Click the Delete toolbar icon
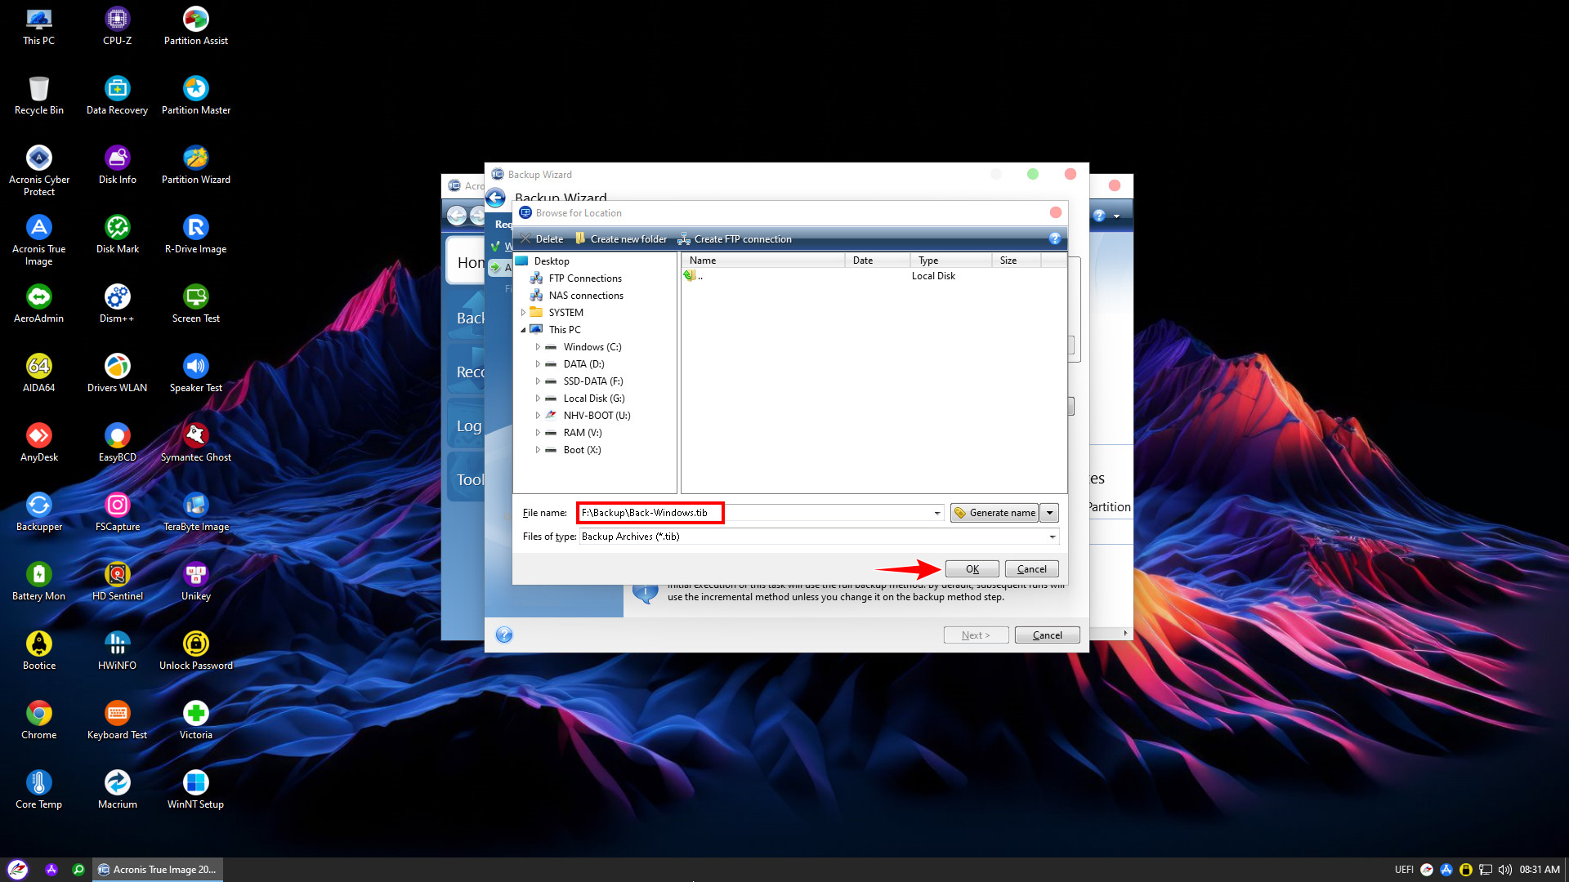Image resolution: width=1569 pixels, height=882 pixels. (526, 239)
